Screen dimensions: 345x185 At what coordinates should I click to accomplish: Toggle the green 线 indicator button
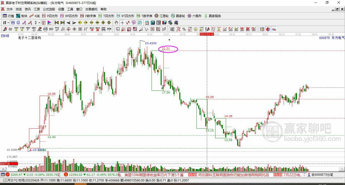coord(140,23)
